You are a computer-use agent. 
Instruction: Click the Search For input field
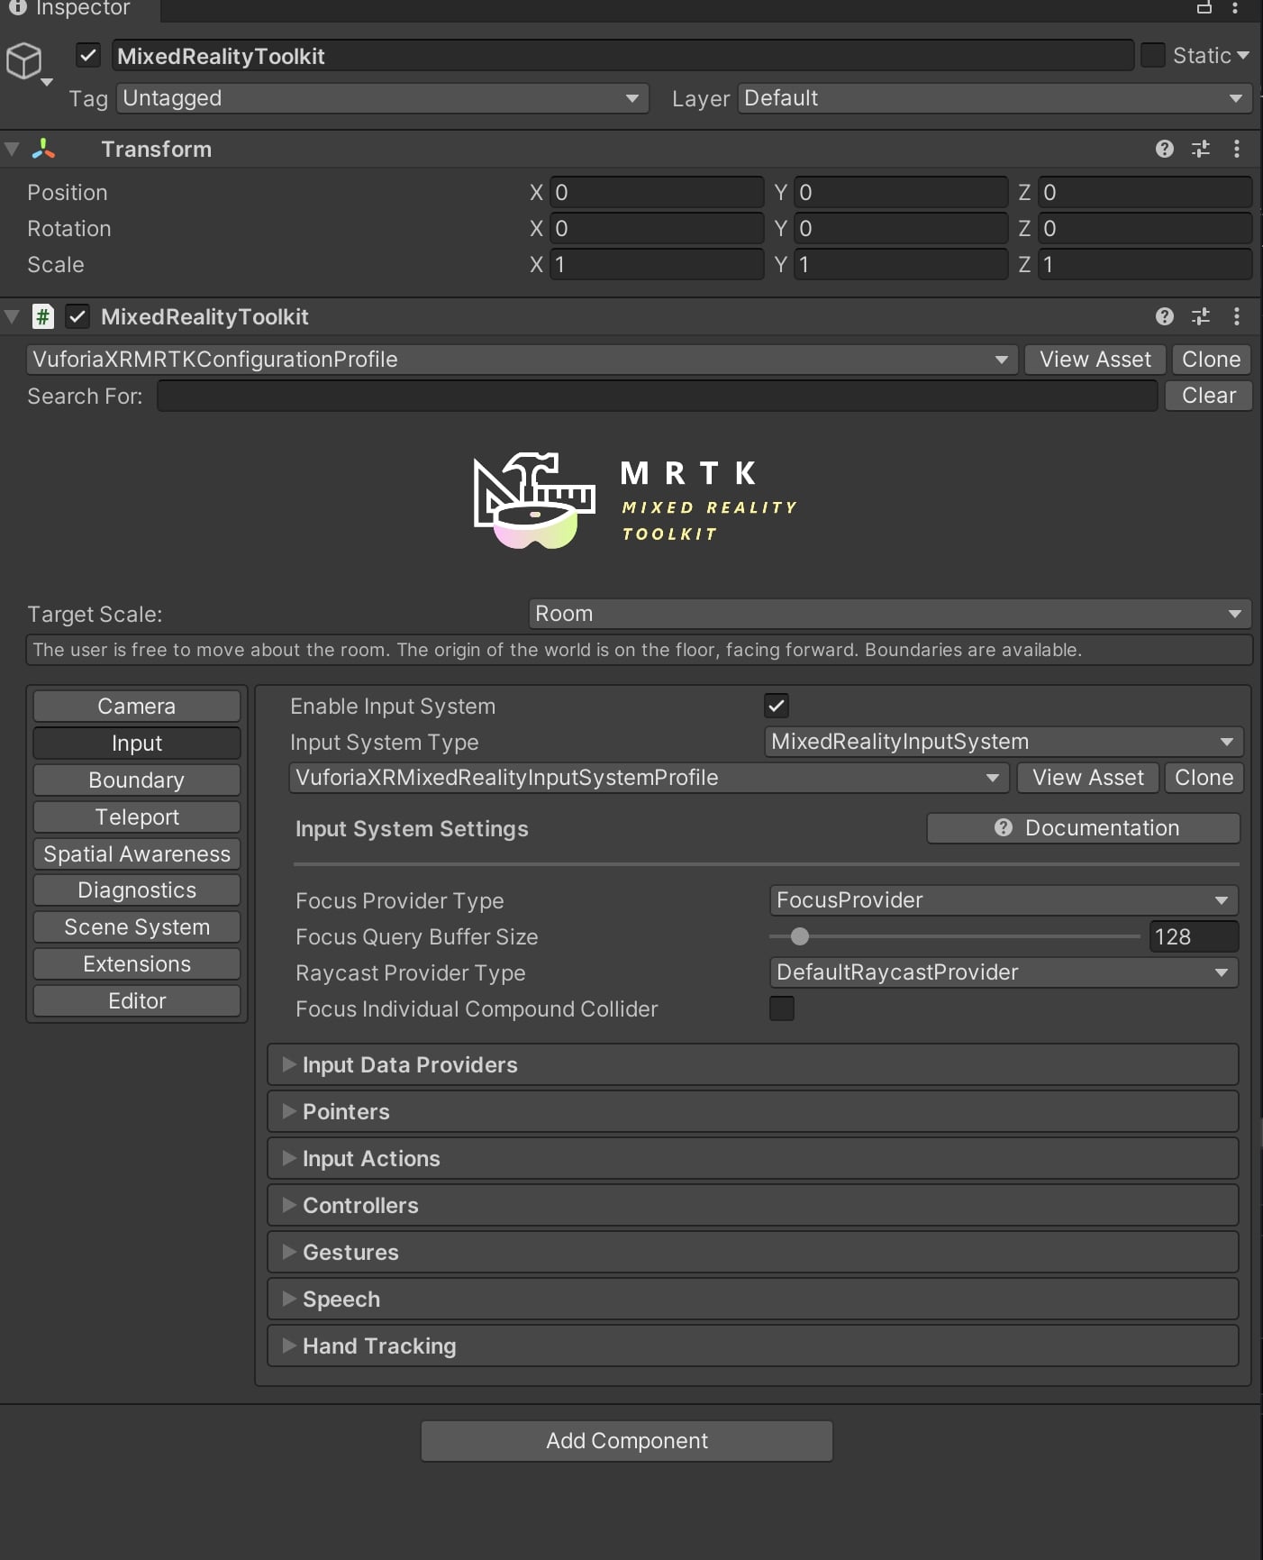click(x=658, y=396)
